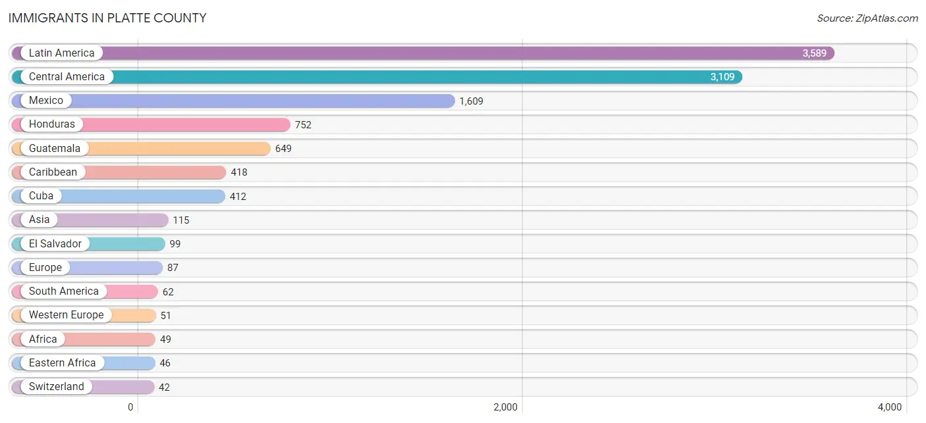Select the 99 value beside El Salvador
The image size is (926, 423).
(x=175, y=244)
